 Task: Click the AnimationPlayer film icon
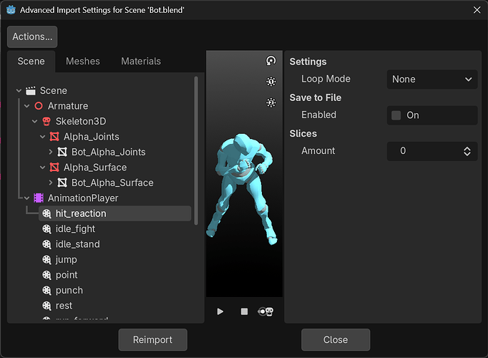39,198
